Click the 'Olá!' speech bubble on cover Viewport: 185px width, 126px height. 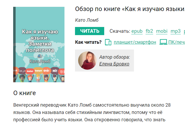[46, 71]
